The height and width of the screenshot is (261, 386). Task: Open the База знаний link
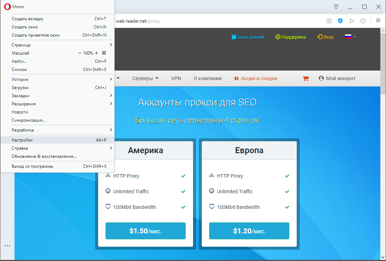[248, 37]
